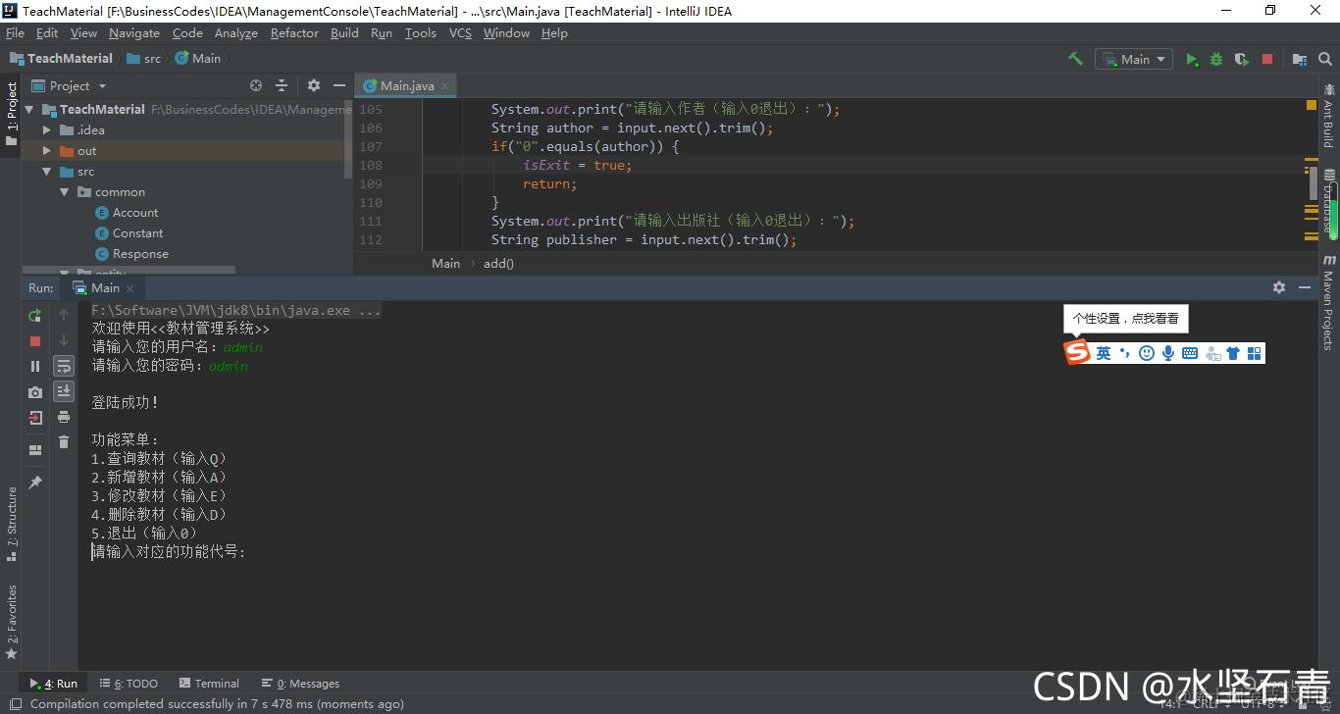This screenshot has width=1340, height=714.
Task: Expand the .idea folder
Action: tap(47, 130)
